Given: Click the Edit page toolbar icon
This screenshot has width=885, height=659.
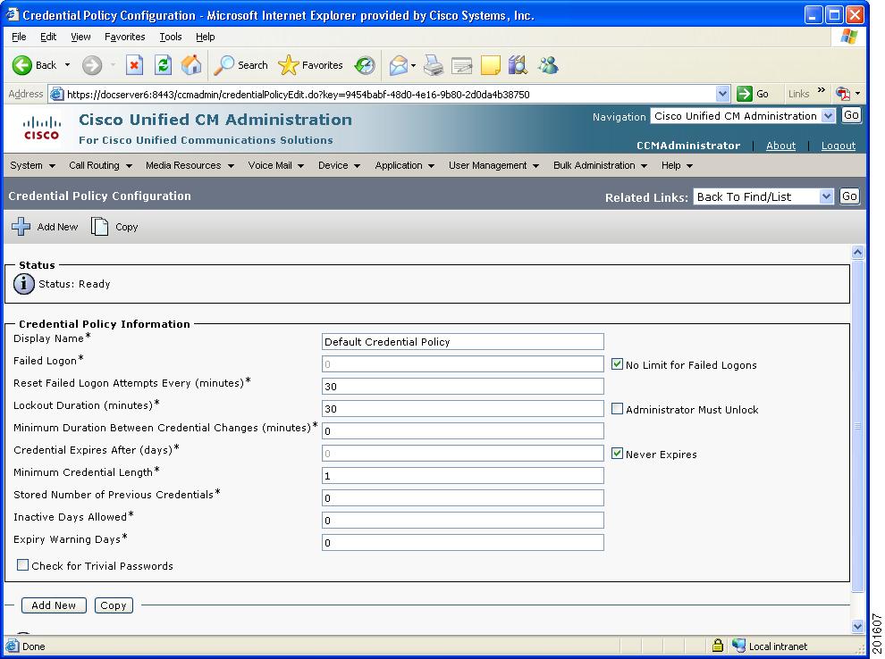Looking at the screenshot, I should pos(461,65).
